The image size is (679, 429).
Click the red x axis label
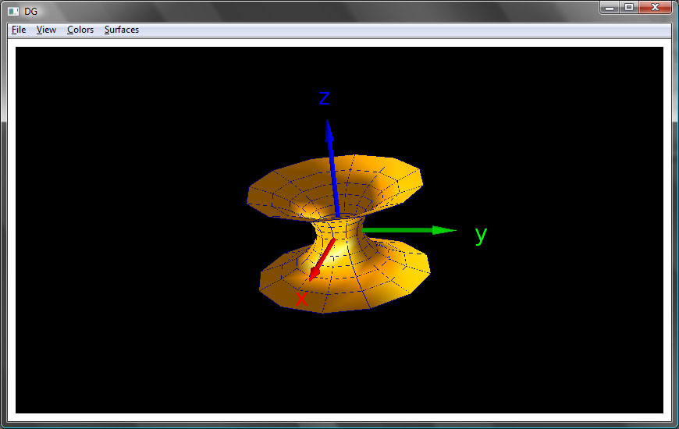click(x=301, y=299)
